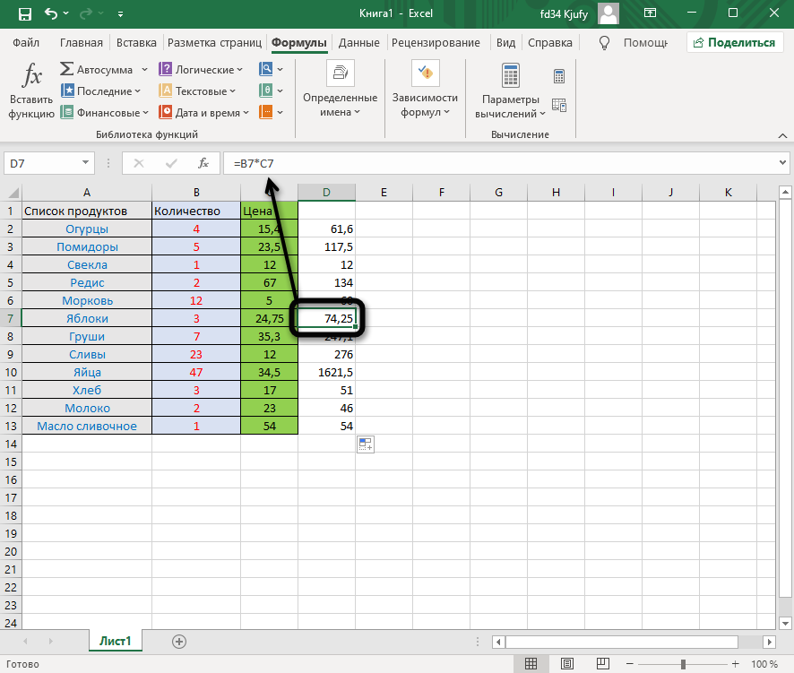Expand the Определенные имена menu
The width and height of the screenshot is (794, 673).
click(340, 91)
